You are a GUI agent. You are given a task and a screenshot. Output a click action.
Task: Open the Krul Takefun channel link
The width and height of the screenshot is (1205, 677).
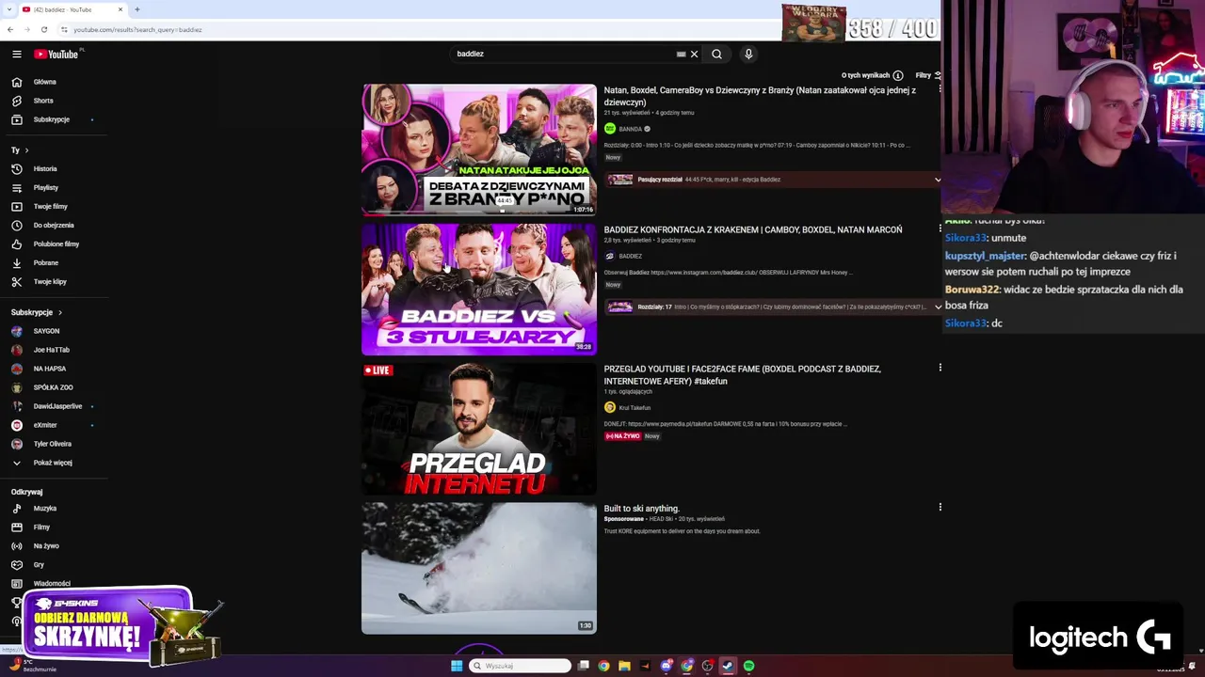(635, 408)
